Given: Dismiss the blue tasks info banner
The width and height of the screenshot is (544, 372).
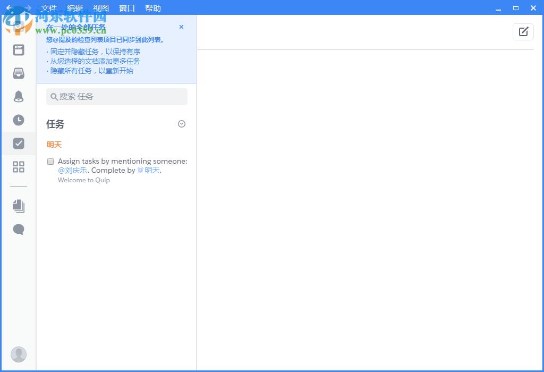Looking at the screenshot, I should [x=181, y=27].
